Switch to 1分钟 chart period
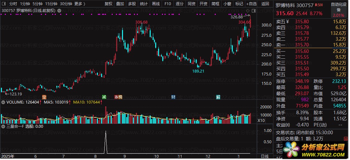Image resolution: width=350 pixels, height=160 pixels. click(25, 4)
